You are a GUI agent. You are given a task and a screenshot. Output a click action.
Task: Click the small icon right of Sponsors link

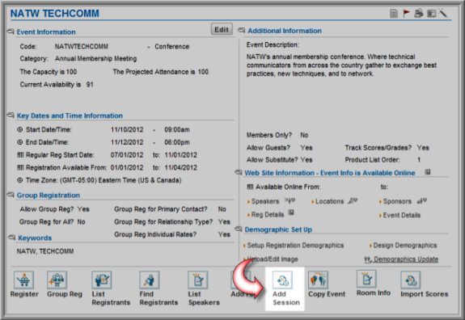(x=421, y=201)
